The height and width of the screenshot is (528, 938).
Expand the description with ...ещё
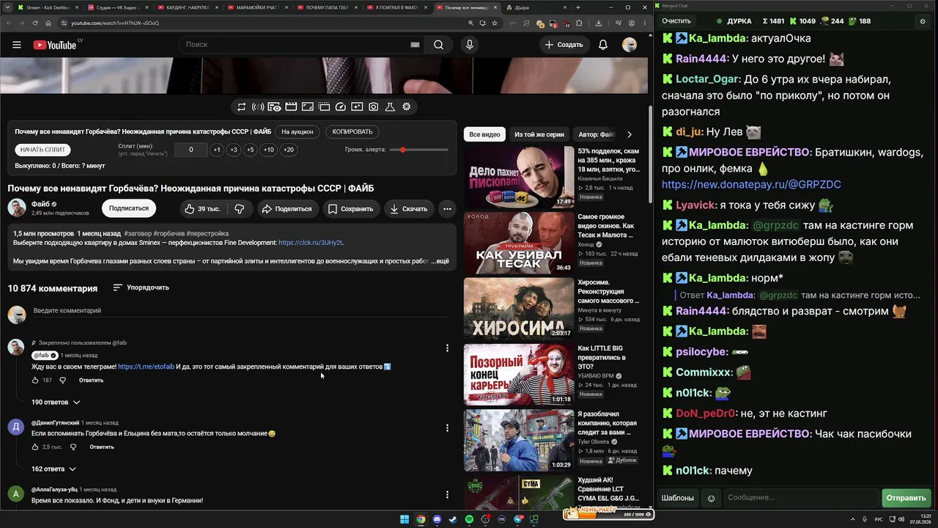click(440, 261)
